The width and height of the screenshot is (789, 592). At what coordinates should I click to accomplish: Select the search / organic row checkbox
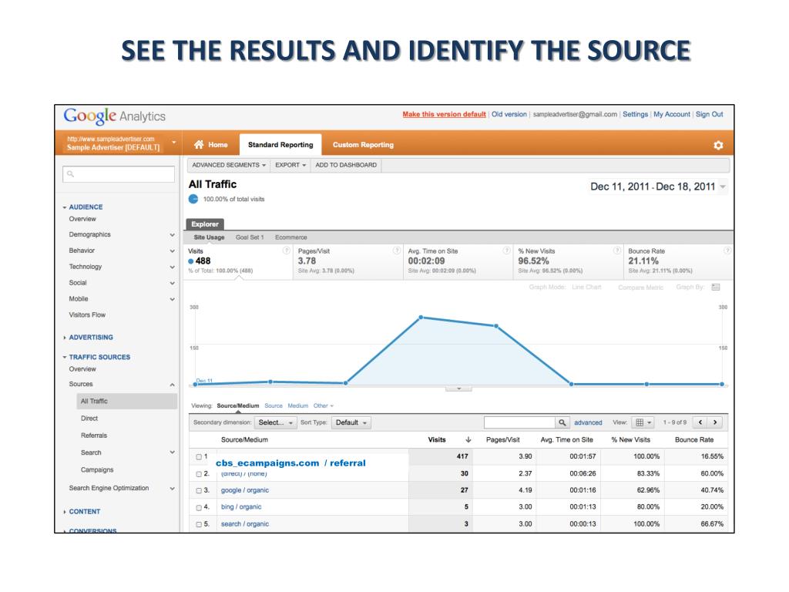199,524
